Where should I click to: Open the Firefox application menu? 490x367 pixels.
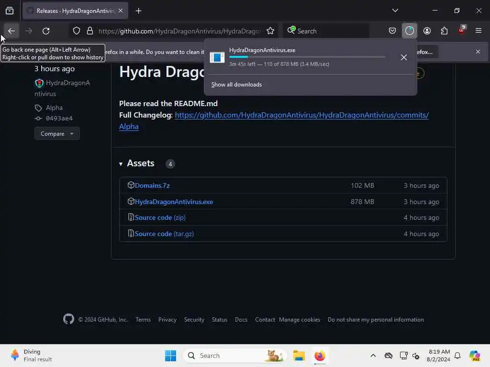click(x=479, y=31)
